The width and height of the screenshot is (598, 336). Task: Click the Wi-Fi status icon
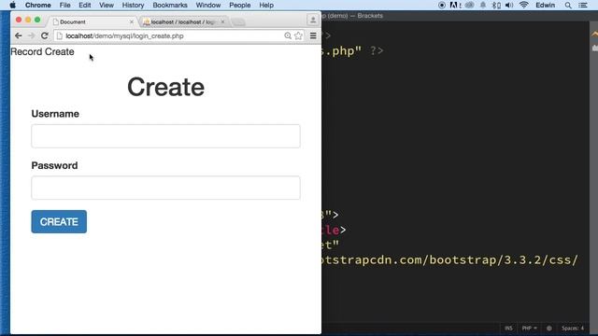pyautogui.click(x=523, y=5)
